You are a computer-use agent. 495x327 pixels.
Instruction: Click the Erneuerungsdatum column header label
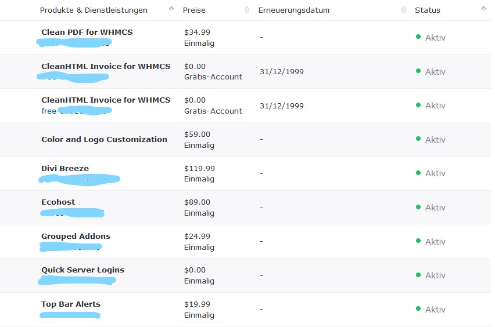(x=293, y=10)
